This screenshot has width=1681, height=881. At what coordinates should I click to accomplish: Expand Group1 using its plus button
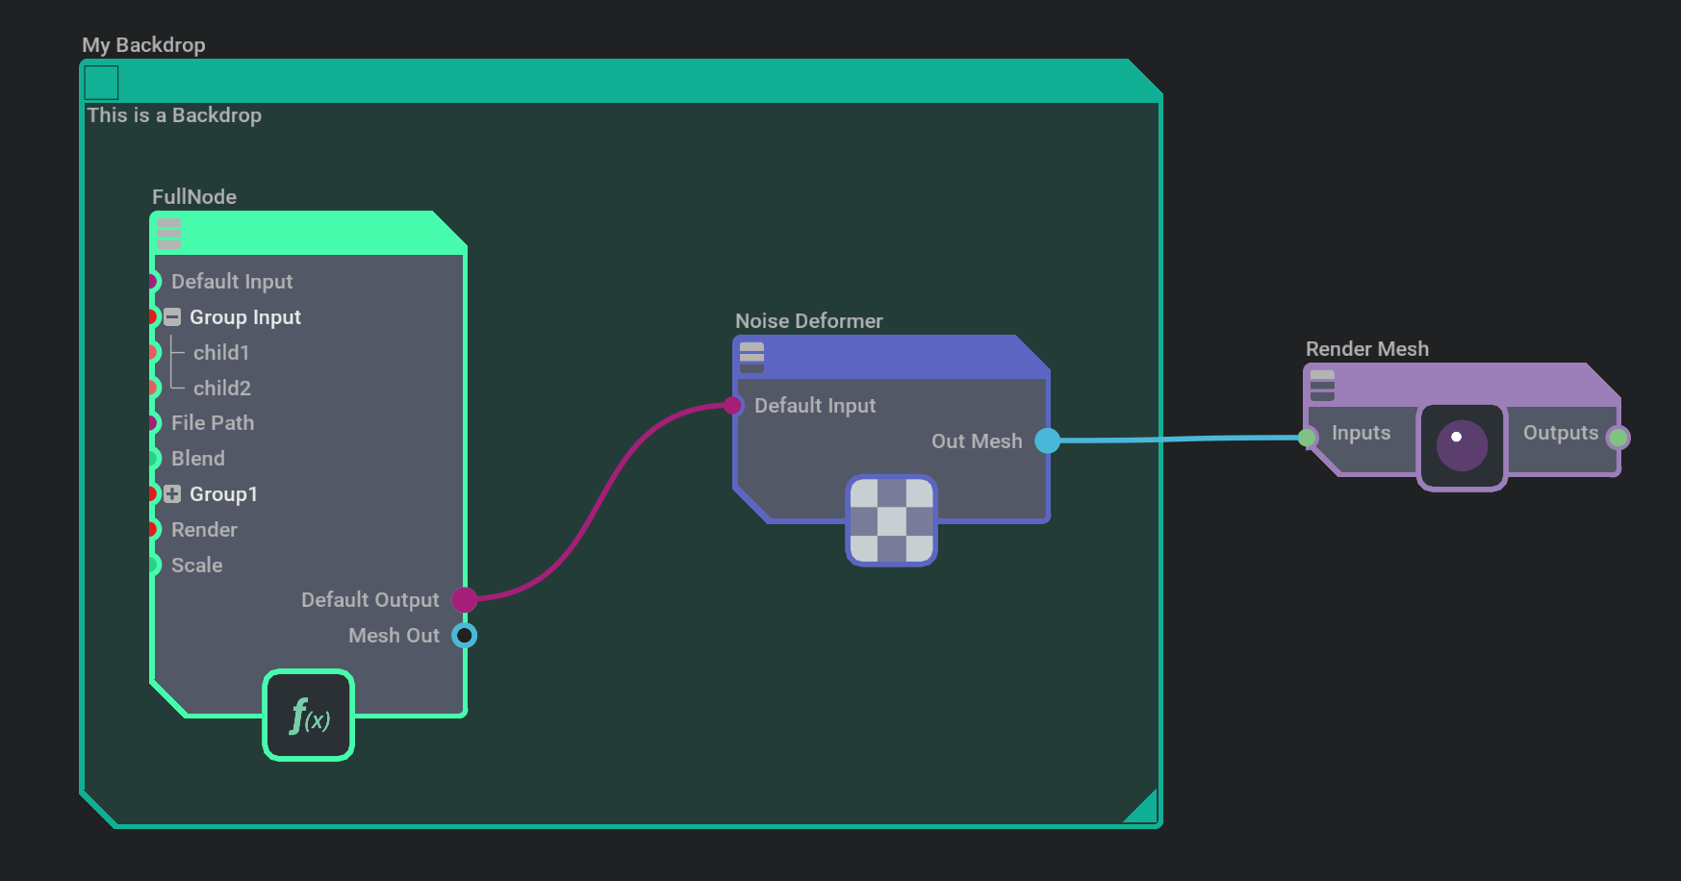click(171, 493)
